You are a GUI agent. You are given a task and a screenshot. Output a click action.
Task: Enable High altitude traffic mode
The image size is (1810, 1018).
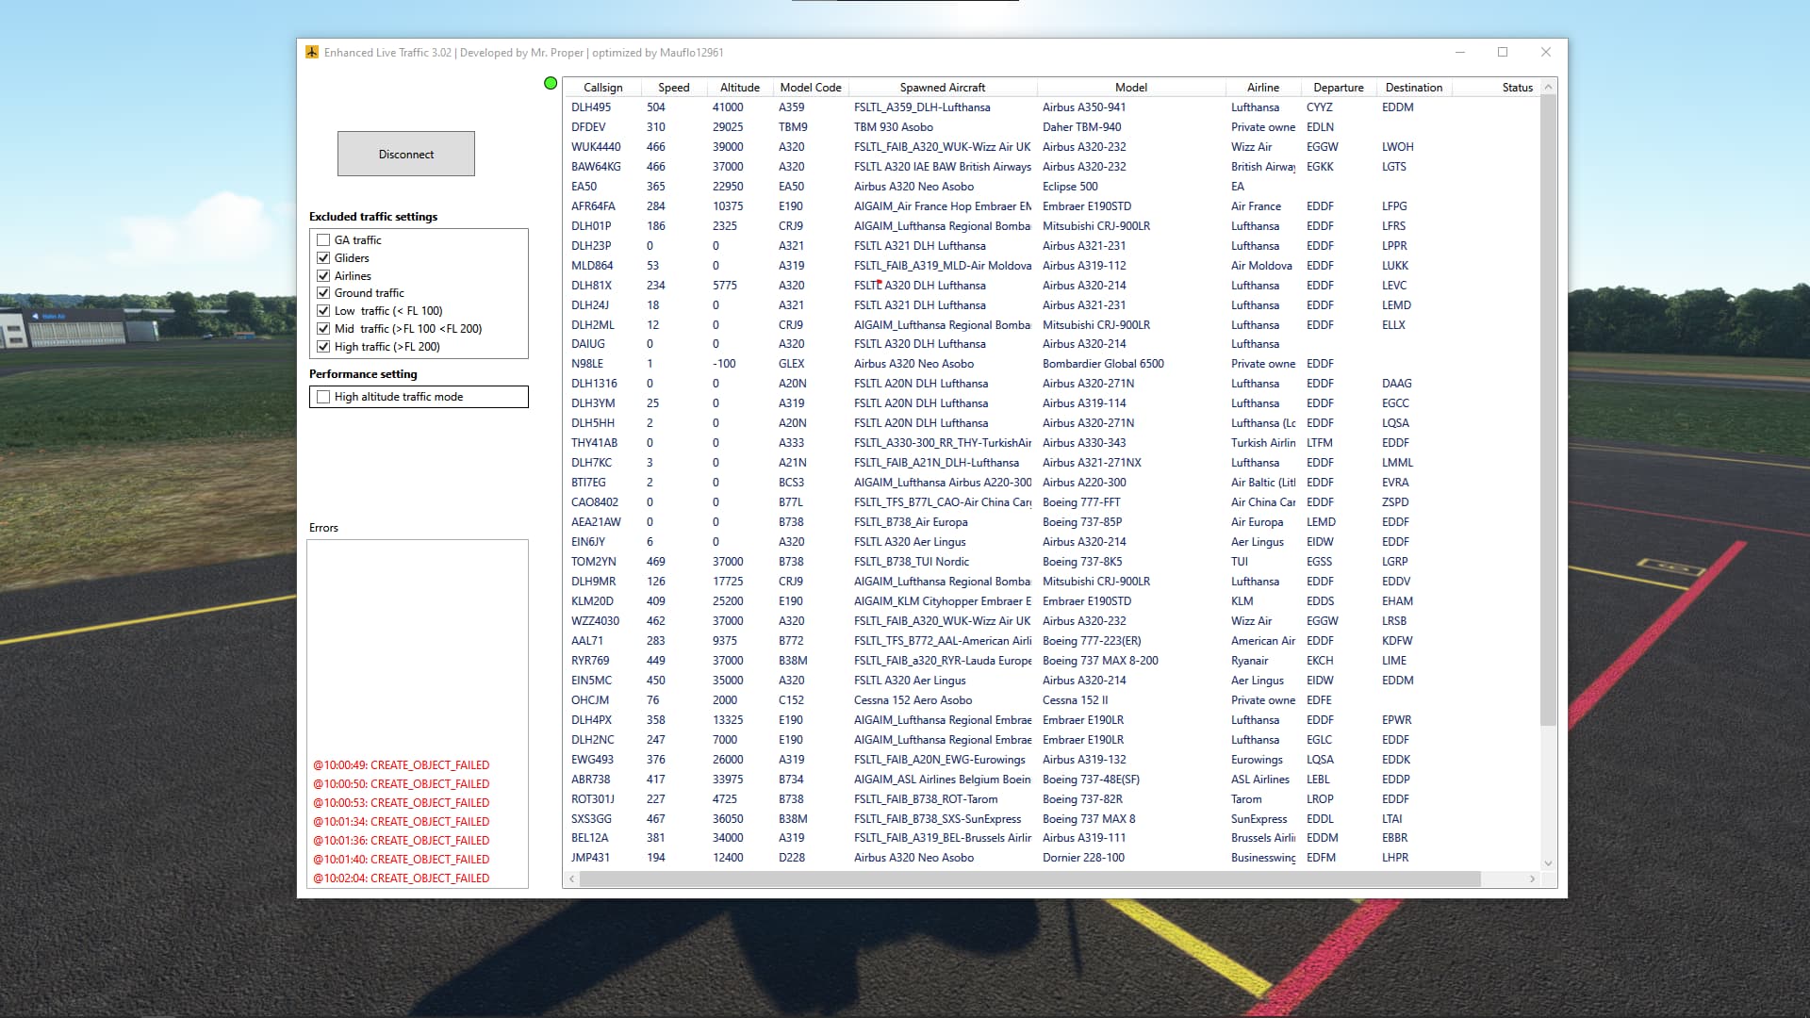pos(323,397)
